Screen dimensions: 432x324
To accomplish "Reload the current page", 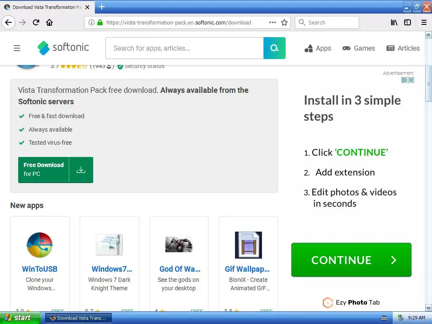I will point(36,22).
